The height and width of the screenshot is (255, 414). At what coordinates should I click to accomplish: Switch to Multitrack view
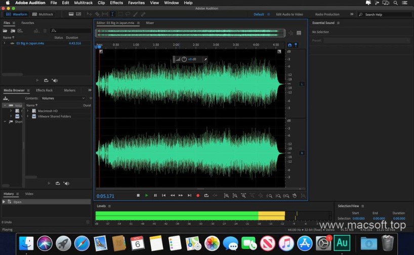[45, 14]
